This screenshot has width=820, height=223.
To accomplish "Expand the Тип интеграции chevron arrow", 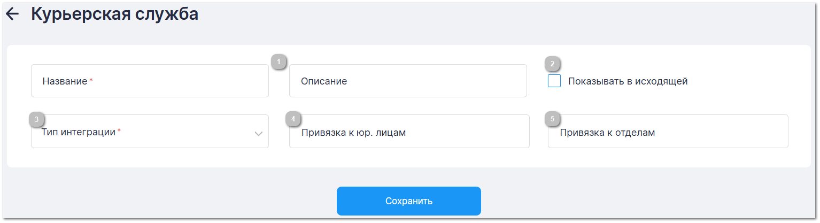I will (259, 133).
